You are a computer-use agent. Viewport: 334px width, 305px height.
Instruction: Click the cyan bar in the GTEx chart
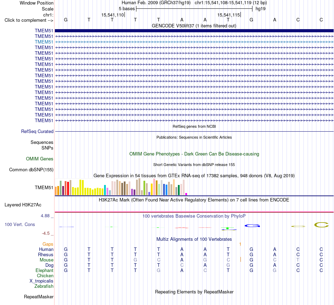point(105,190)
